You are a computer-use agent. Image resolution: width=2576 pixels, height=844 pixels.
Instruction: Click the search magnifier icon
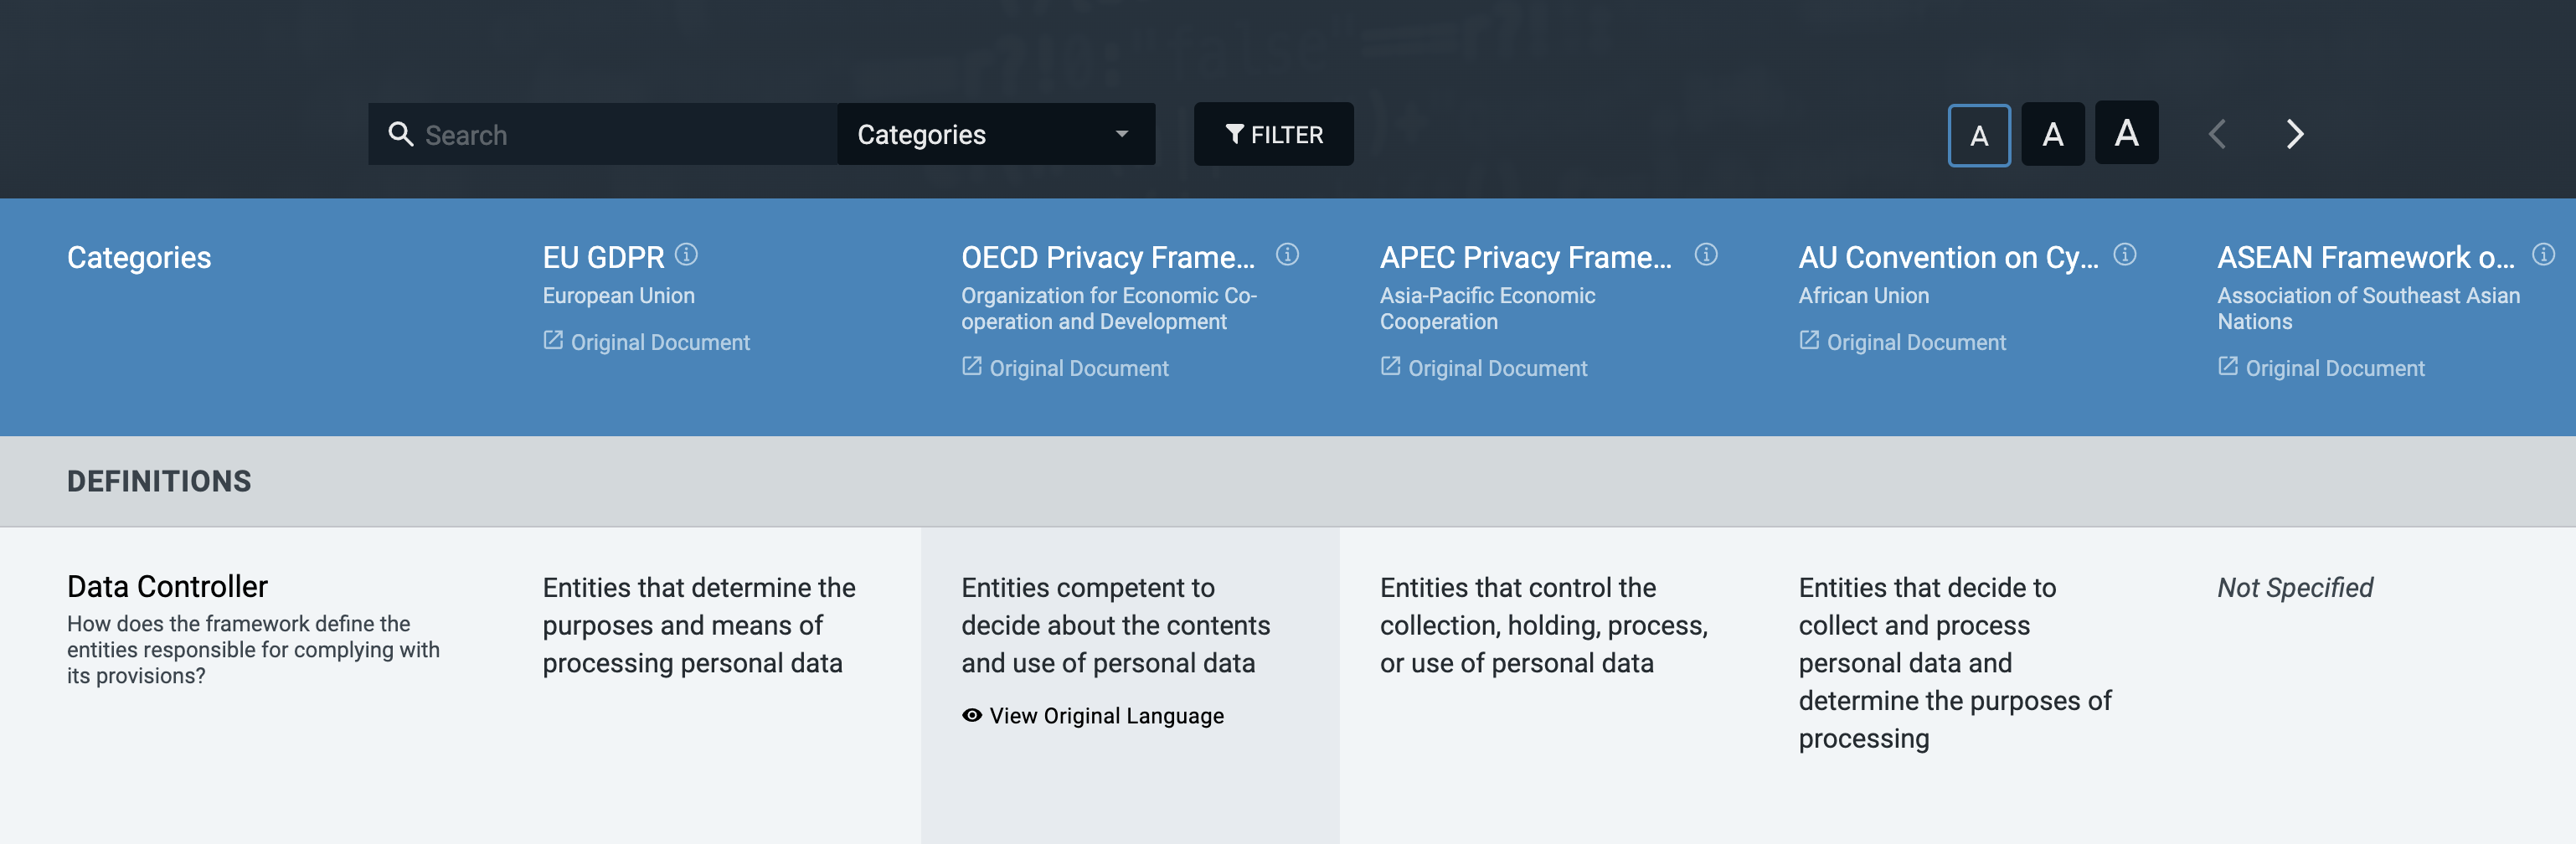click(x=401, y=134)
